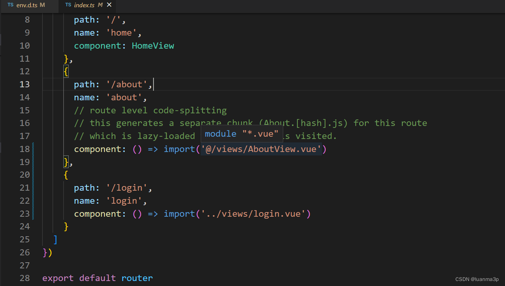Click the component key on line 23
505x286 pixels.
coord(97,214)
